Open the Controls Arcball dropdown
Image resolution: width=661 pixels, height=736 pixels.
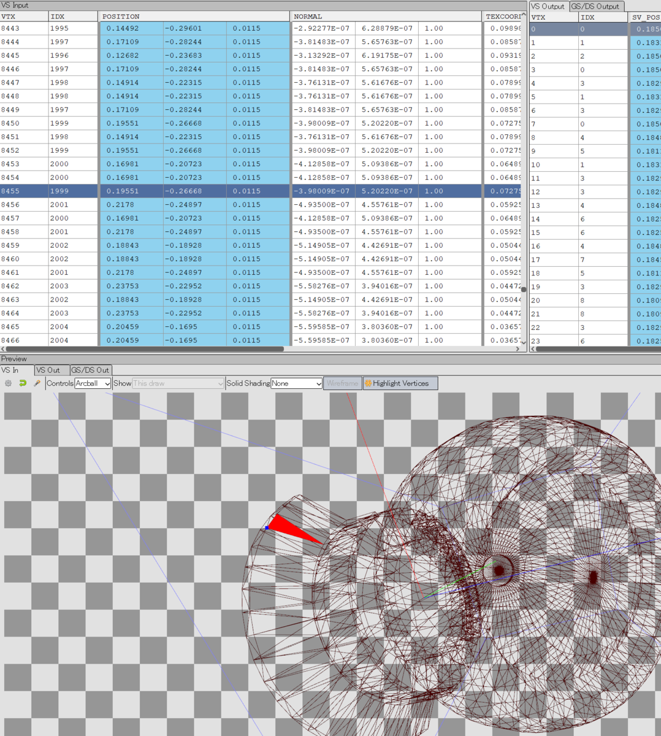[92, 383]
